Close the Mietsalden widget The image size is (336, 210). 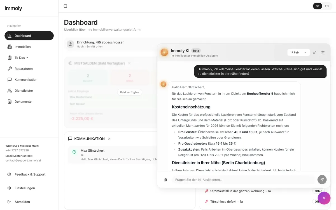[129, 63]
